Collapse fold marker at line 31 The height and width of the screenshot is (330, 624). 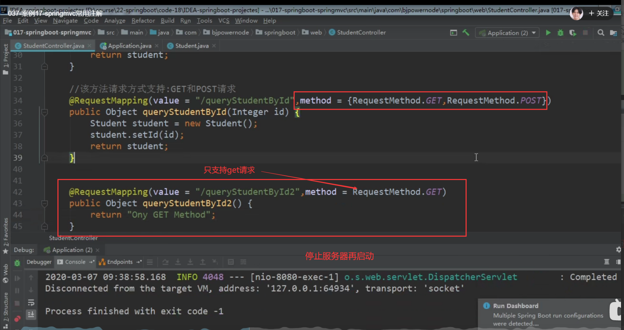pyautogui.click(x=44, y=67)
